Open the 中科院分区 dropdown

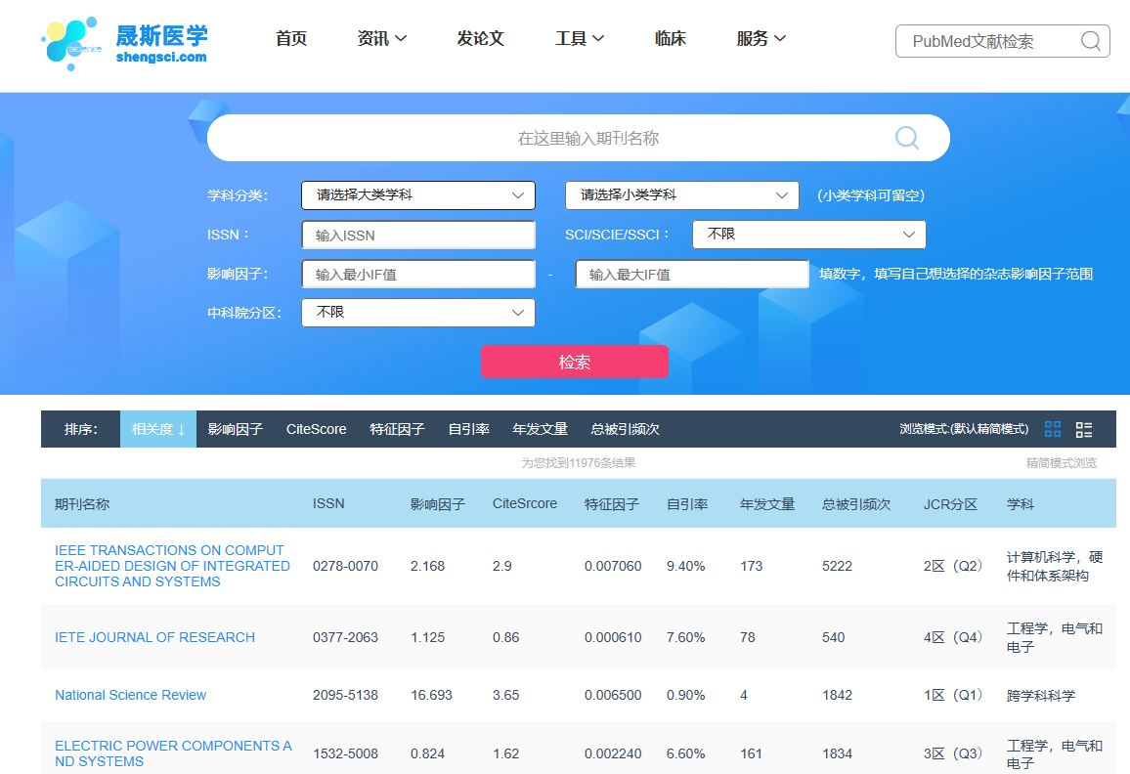click(x=418, y=313)
